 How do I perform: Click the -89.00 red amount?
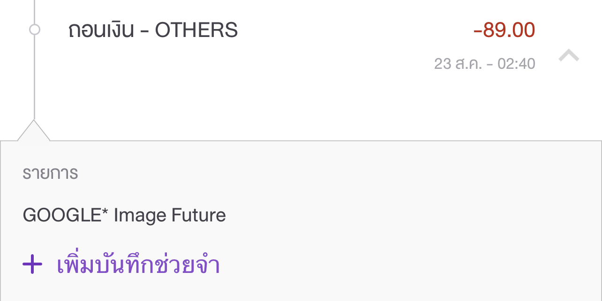tap(504, 30)
